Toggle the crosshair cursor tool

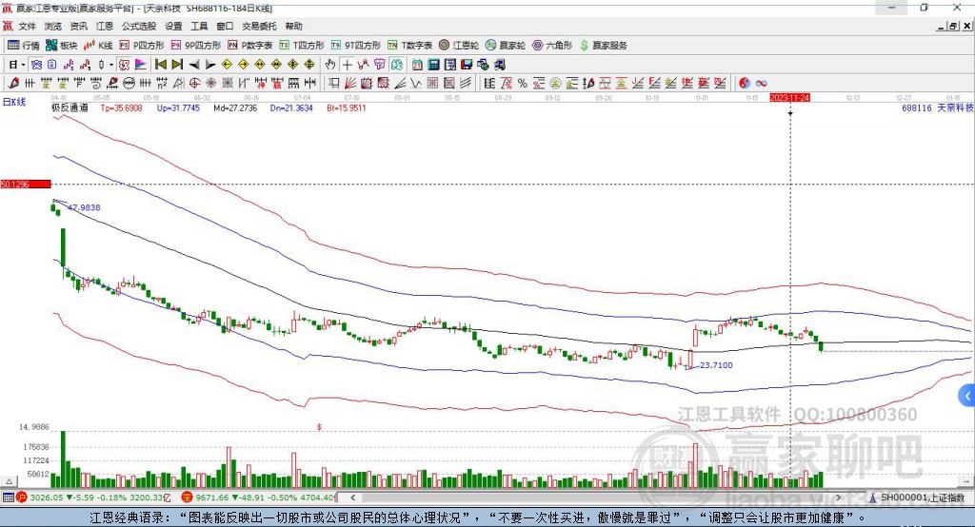coord(347,65)
